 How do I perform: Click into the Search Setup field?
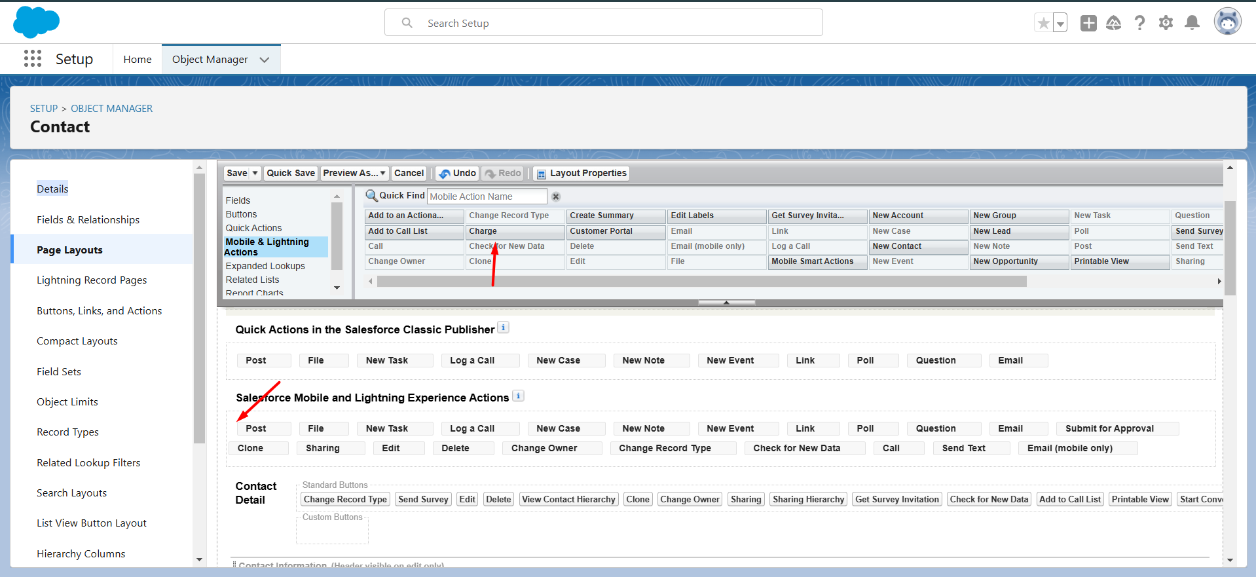pos(604,23)
